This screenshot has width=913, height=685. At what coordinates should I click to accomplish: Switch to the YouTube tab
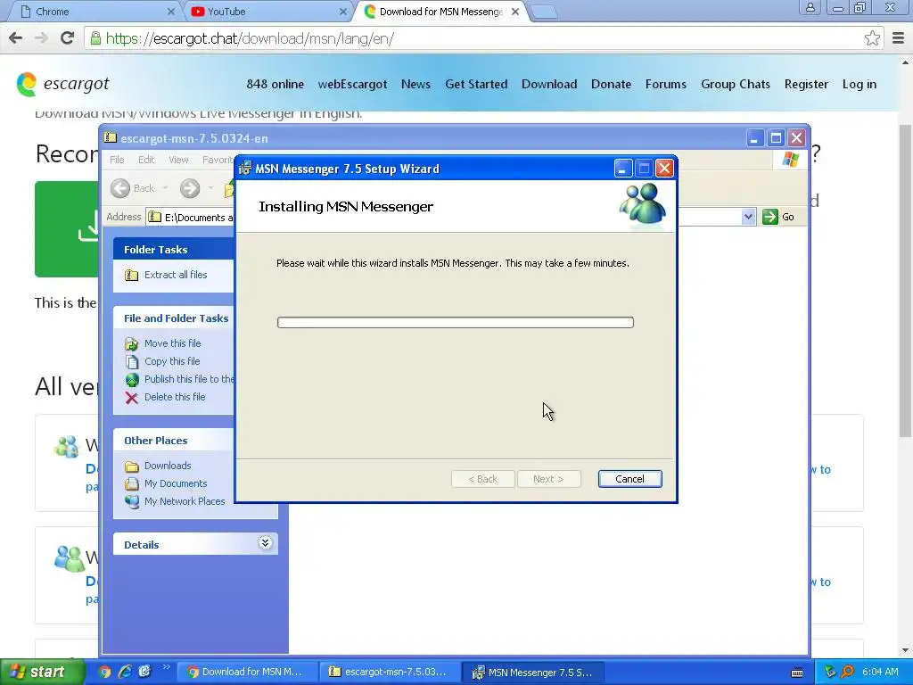point(269,11)
